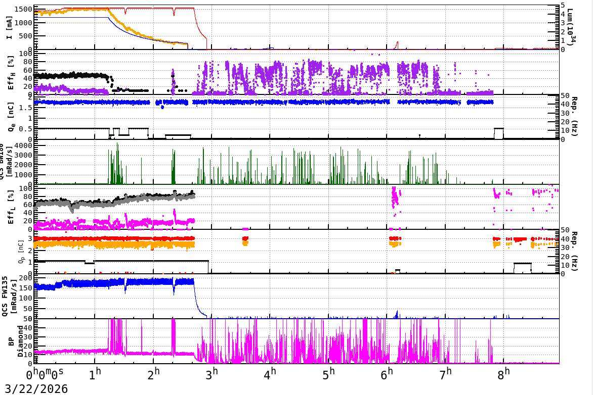593x395 pixels.
Task: Click the QCS FW135 [mRad/s] axis title
Action: (9, 297)
